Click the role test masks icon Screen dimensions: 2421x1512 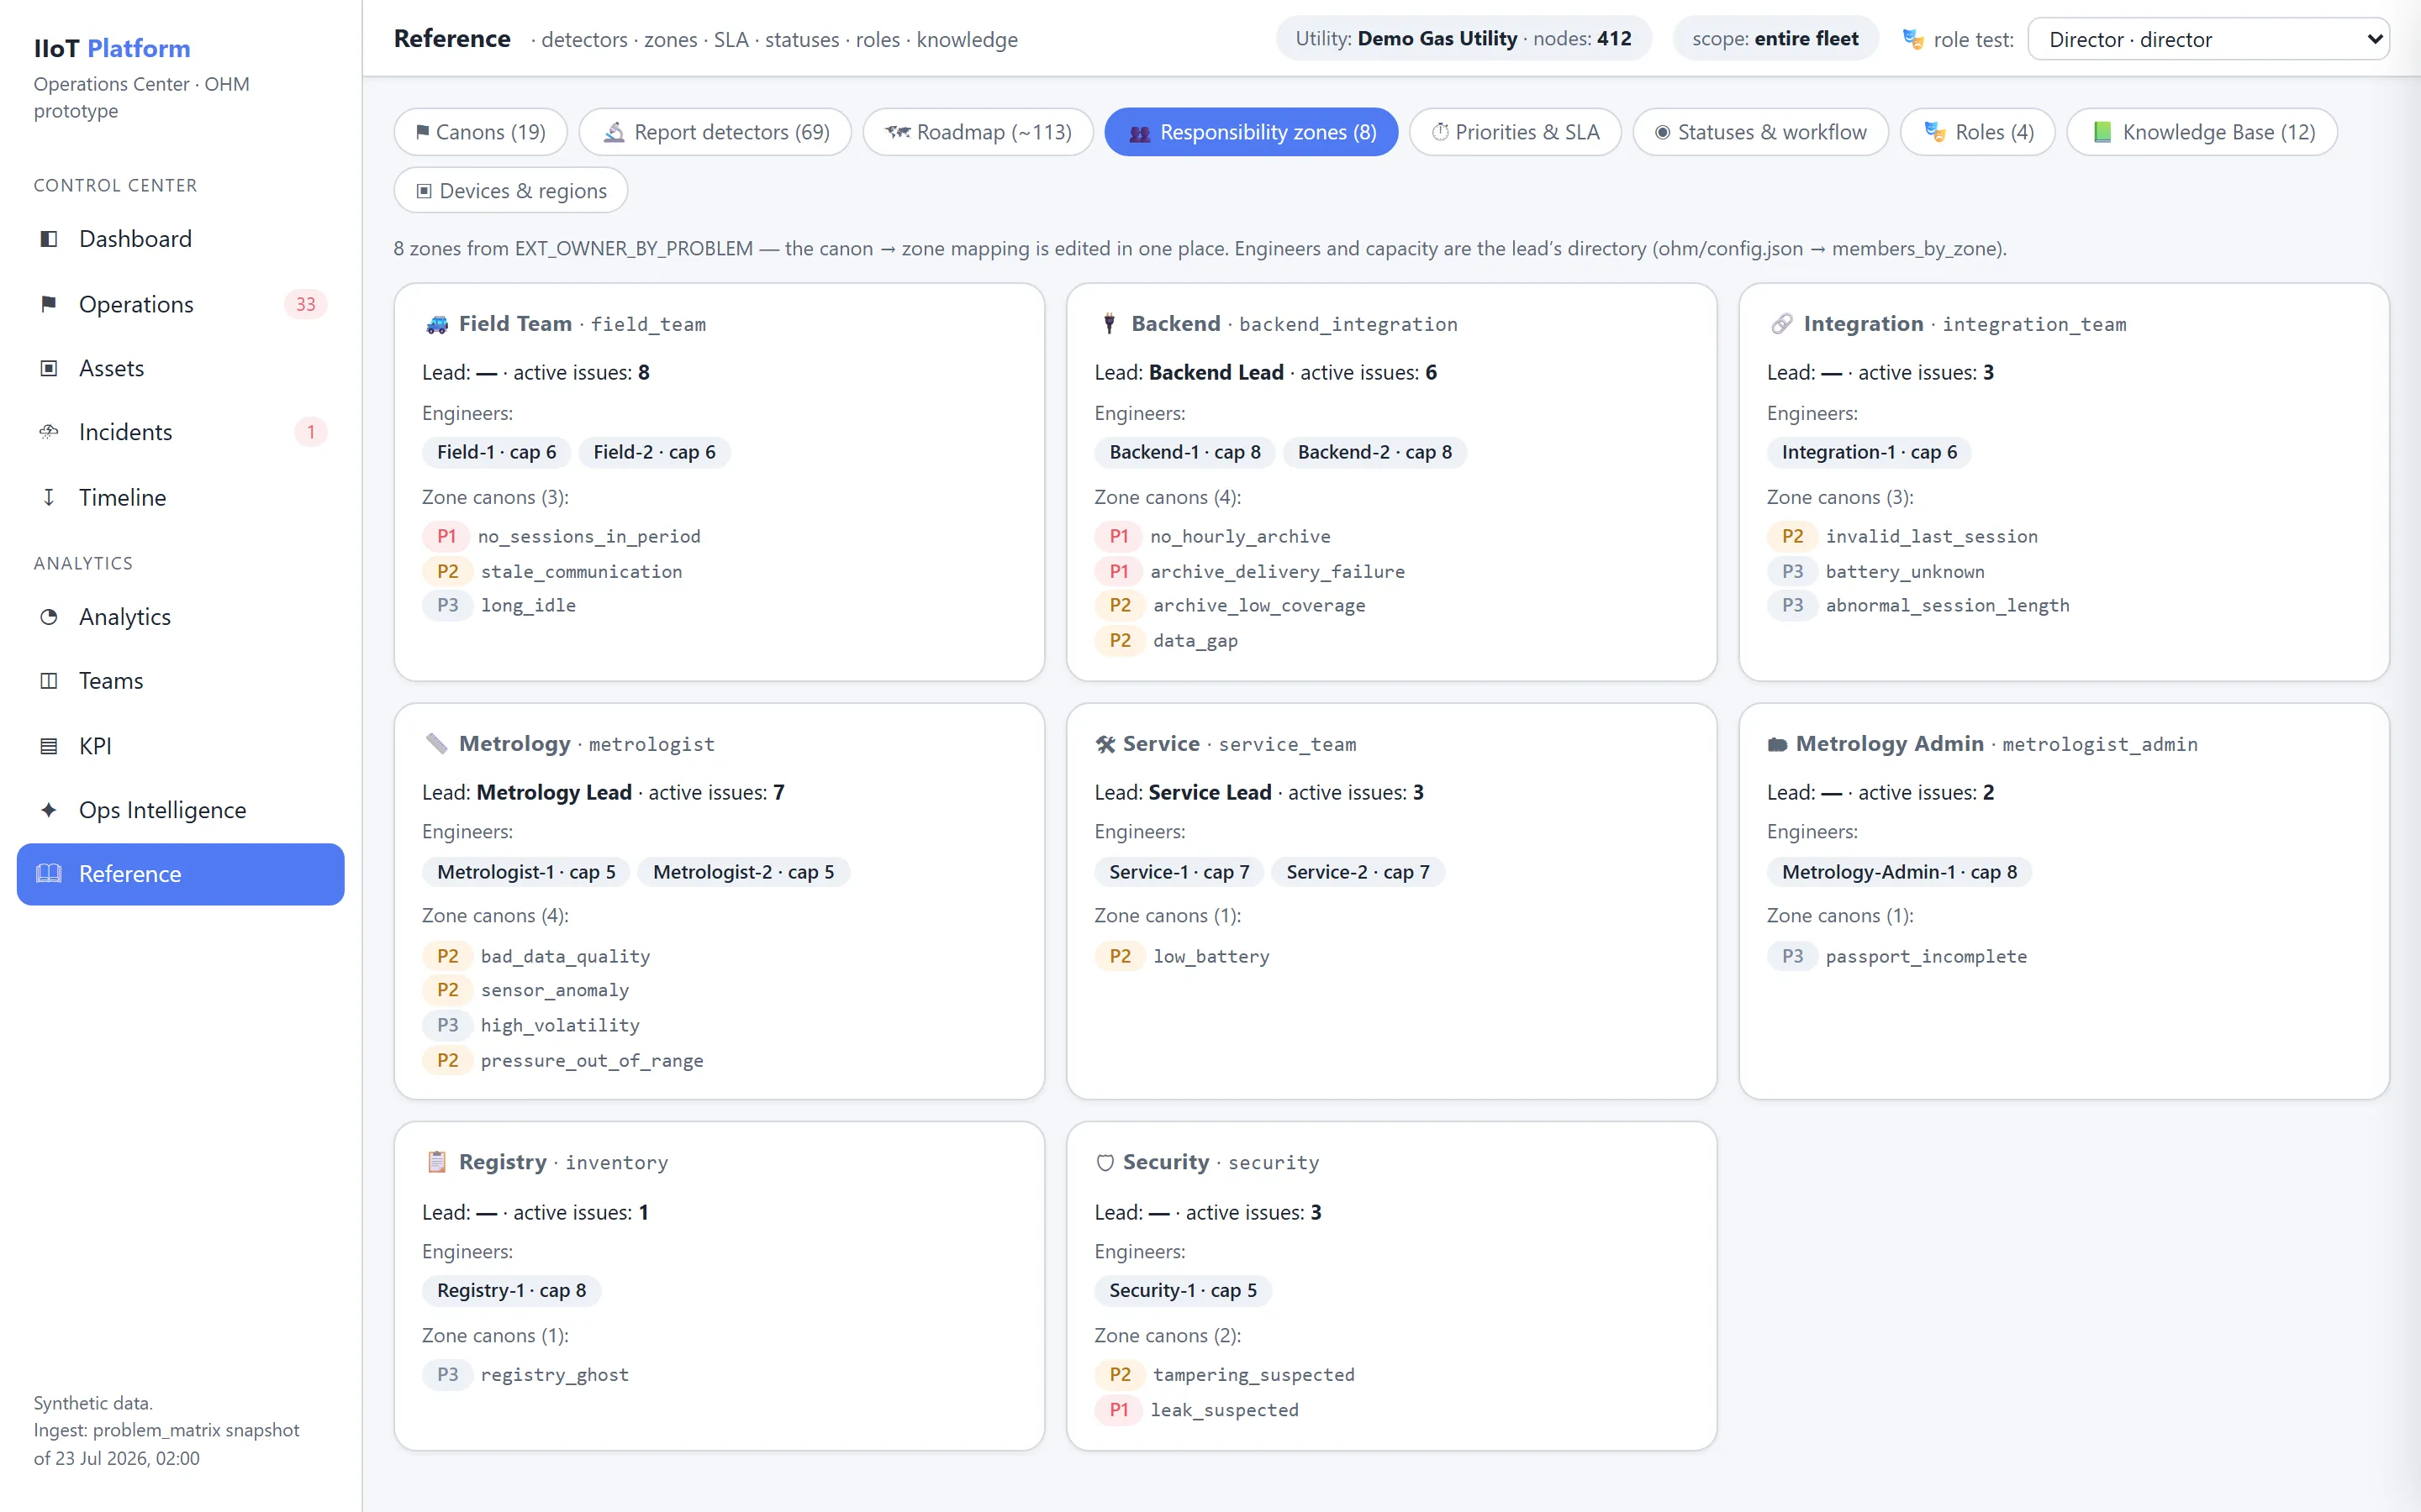click(x=1912, y=39)
